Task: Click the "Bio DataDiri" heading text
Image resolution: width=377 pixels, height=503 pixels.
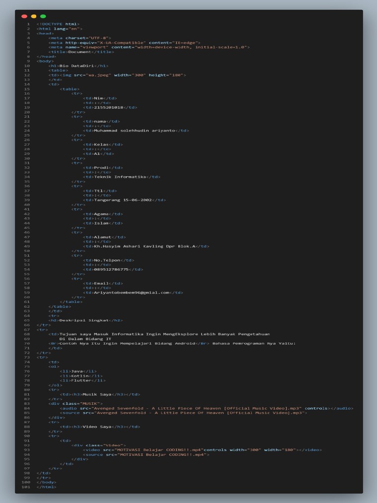Action: (76, 66)
